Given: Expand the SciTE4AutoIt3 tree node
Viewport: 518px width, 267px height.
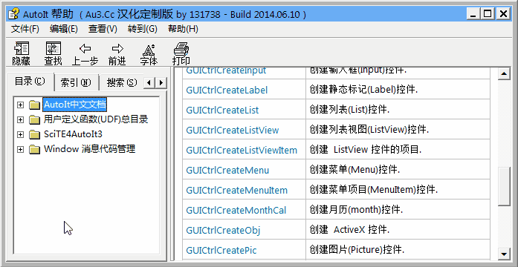Looking at the screenshot, I should [x=21, y=134].
